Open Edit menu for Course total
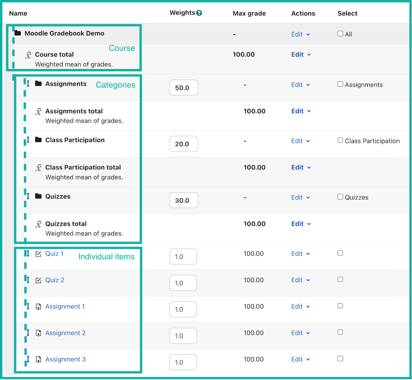 click(x=301, y=54)
